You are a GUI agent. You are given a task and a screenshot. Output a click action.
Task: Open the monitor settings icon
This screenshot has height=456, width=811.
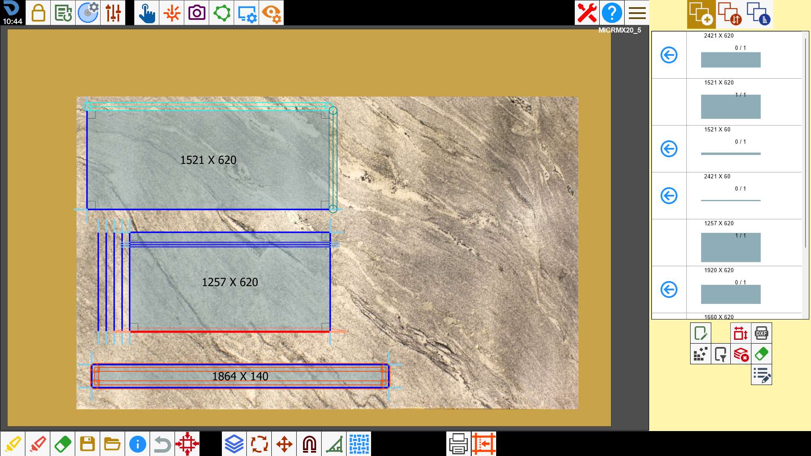click(246, 13)
